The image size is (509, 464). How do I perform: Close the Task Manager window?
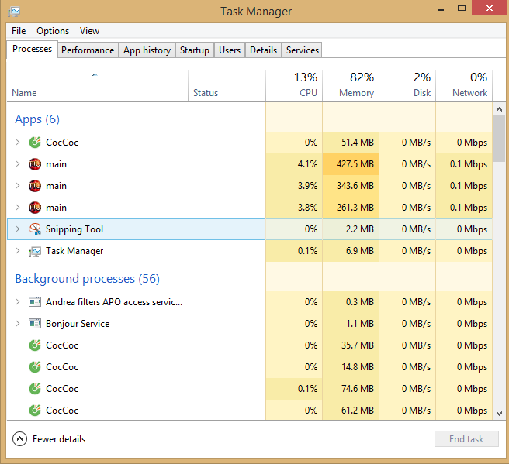click(489, 8)
